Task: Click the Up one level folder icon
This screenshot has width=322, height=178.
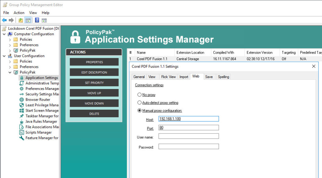Action: [20, 20]
